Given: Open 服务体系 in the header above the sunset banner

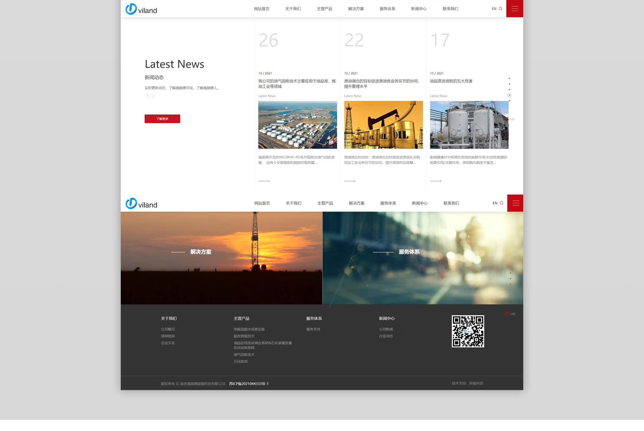Looking at the screenshot, I should tap(388, 203).
